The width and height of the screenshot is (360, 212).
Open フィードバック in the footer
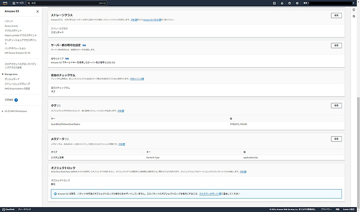click(24, 209)
